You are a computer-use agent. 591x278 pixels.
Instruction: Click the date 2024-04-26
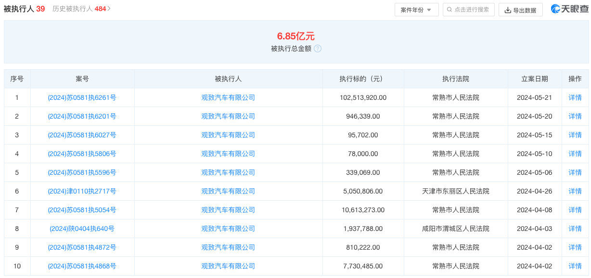pos(534,191)
